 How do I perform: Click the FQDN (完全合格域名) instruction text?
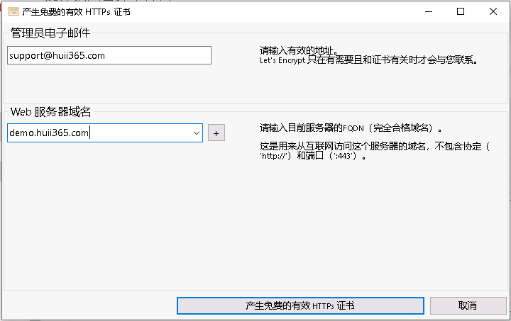coord(351,129)
